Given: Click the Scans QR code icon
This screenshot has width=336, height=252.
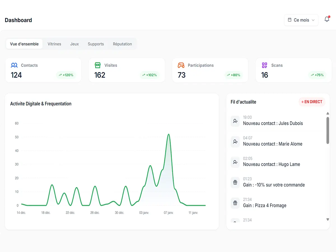Looking at the screenshot, I should pyautogui.click(x=264, y=65).
